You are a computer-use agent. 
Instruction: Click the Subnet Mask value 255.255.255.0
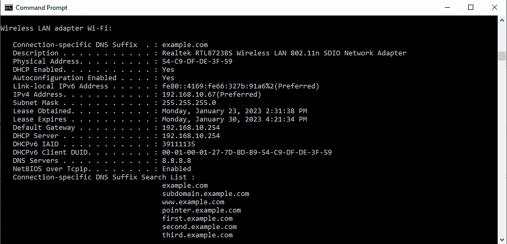189,103
